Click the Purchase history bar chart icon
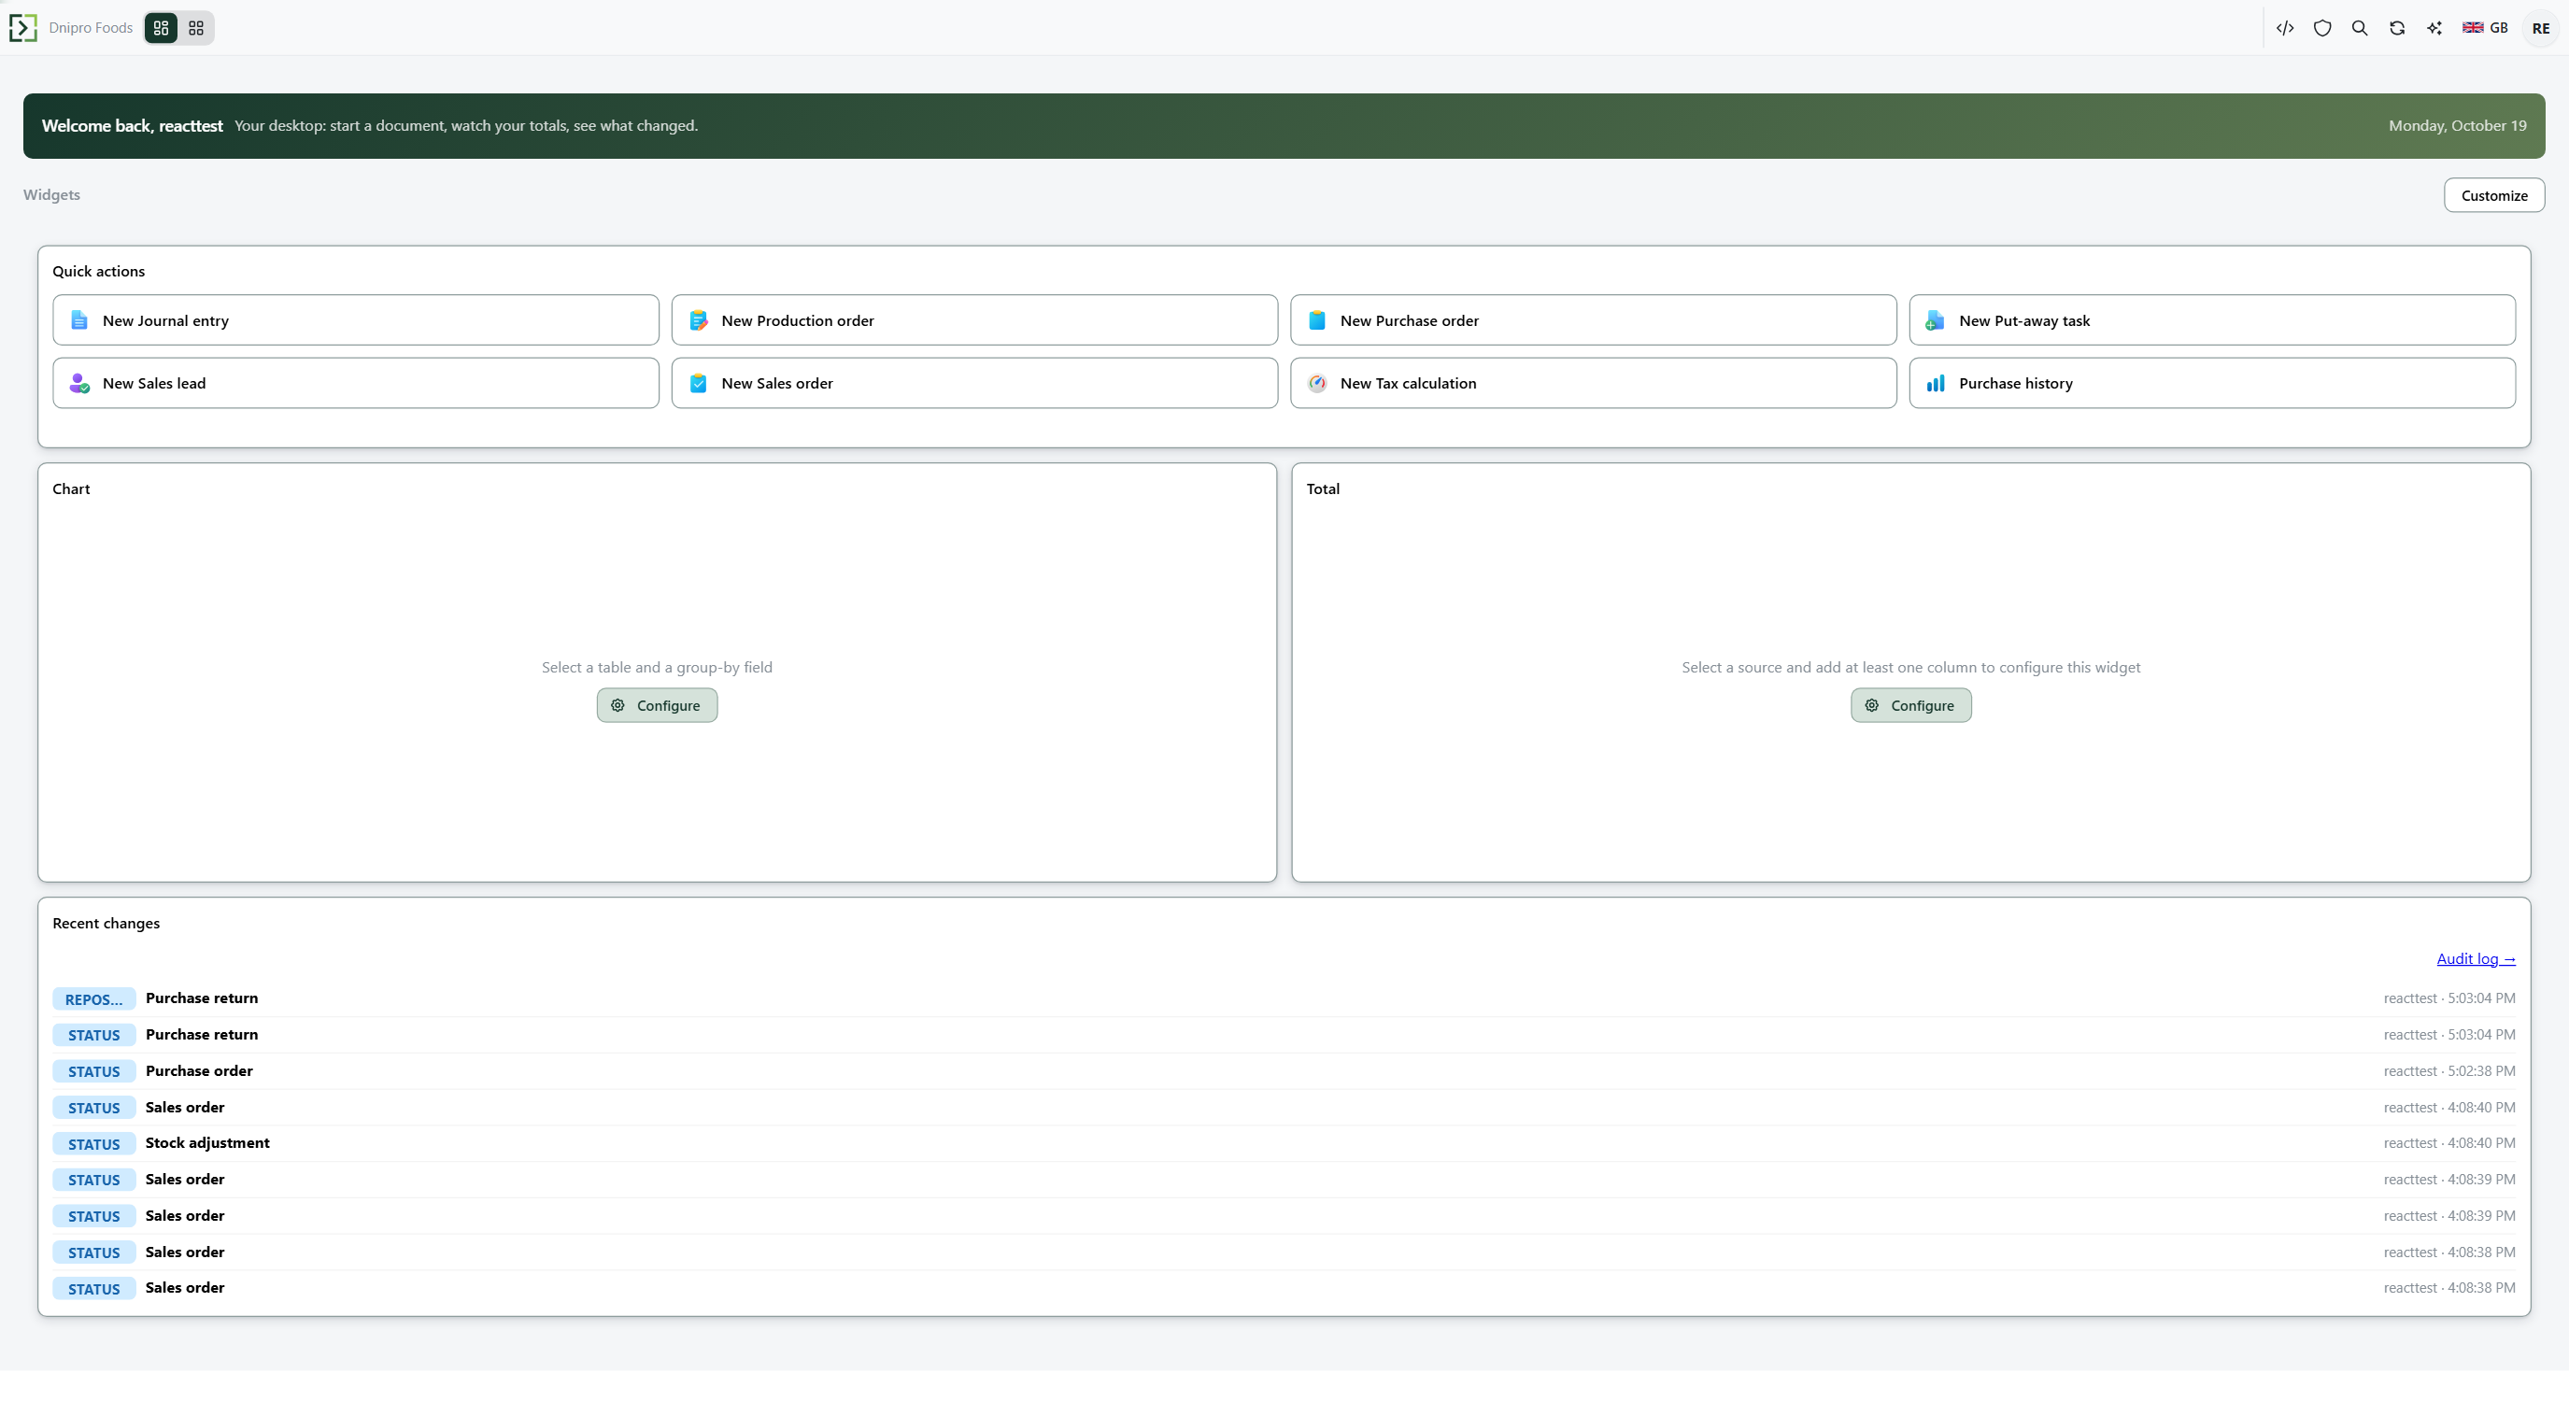 coord(1936,383)
